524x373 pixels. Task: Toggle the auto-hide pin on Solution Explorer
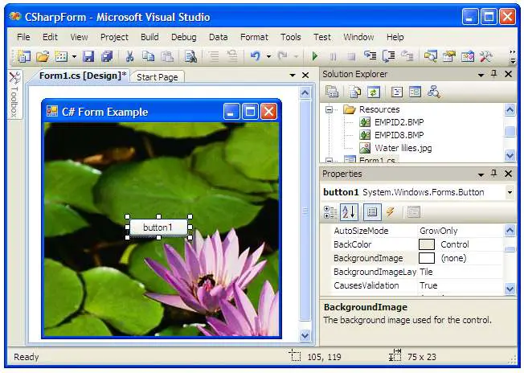tap(494, 74)
